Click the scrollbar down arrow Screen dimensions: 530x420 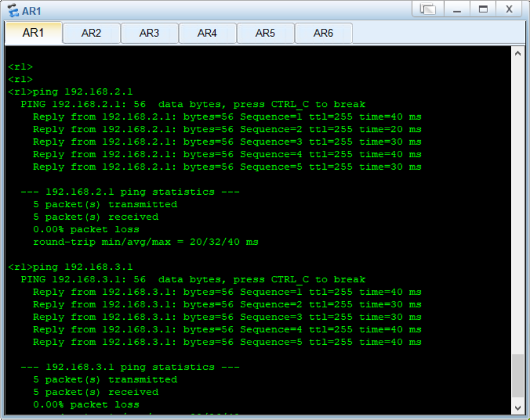518,408
